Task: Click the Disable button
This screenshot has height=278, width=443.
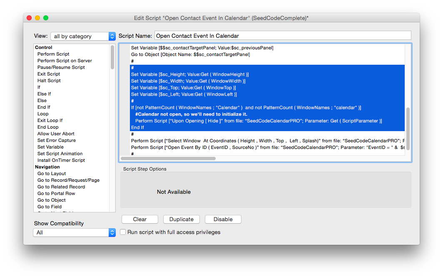Action: pos(223,219)
